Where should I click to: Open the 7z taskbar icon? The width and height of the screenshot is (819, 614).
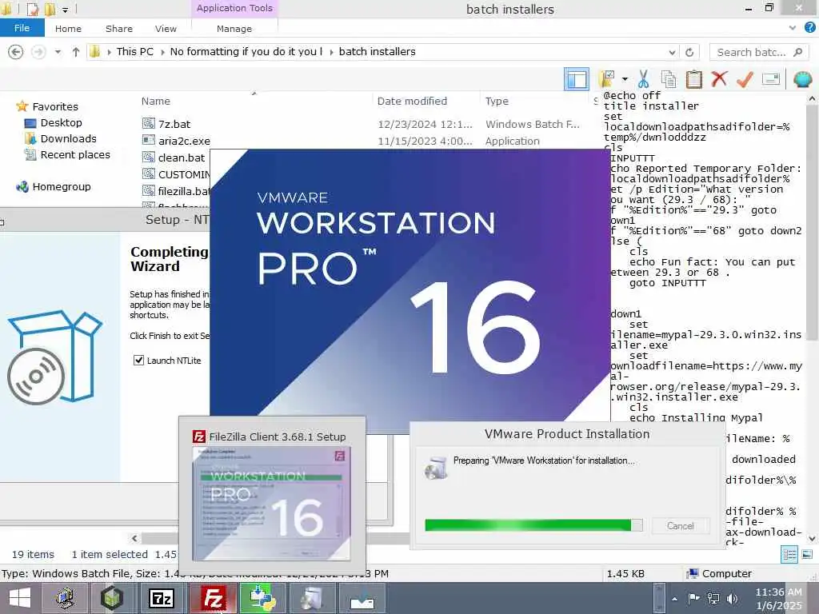[162, 598]
